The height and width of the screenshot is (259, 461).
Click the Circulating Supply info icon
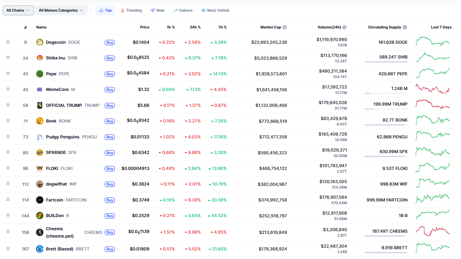(x=405, y=27)
